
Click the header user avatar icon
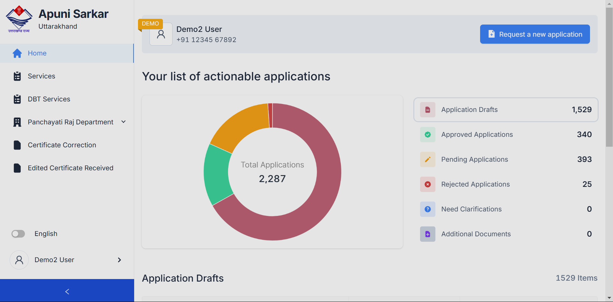coord(161,34)
